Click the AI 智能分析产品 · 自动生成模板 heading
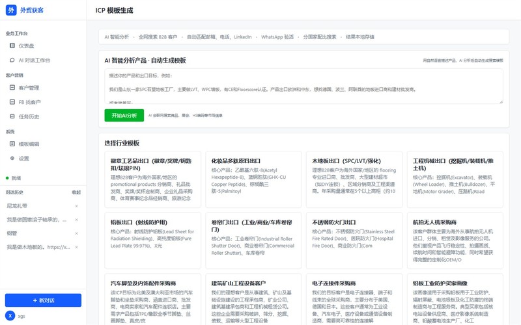The width and height of the screenshot is (521, 325). coord(145,60)
